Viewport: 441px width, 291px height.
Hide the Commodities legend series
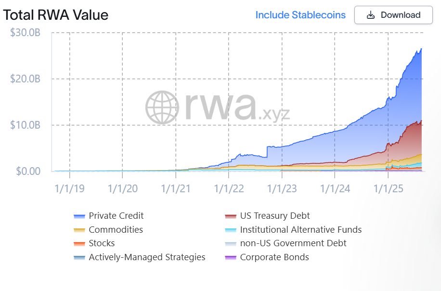(x=116, y=230)
